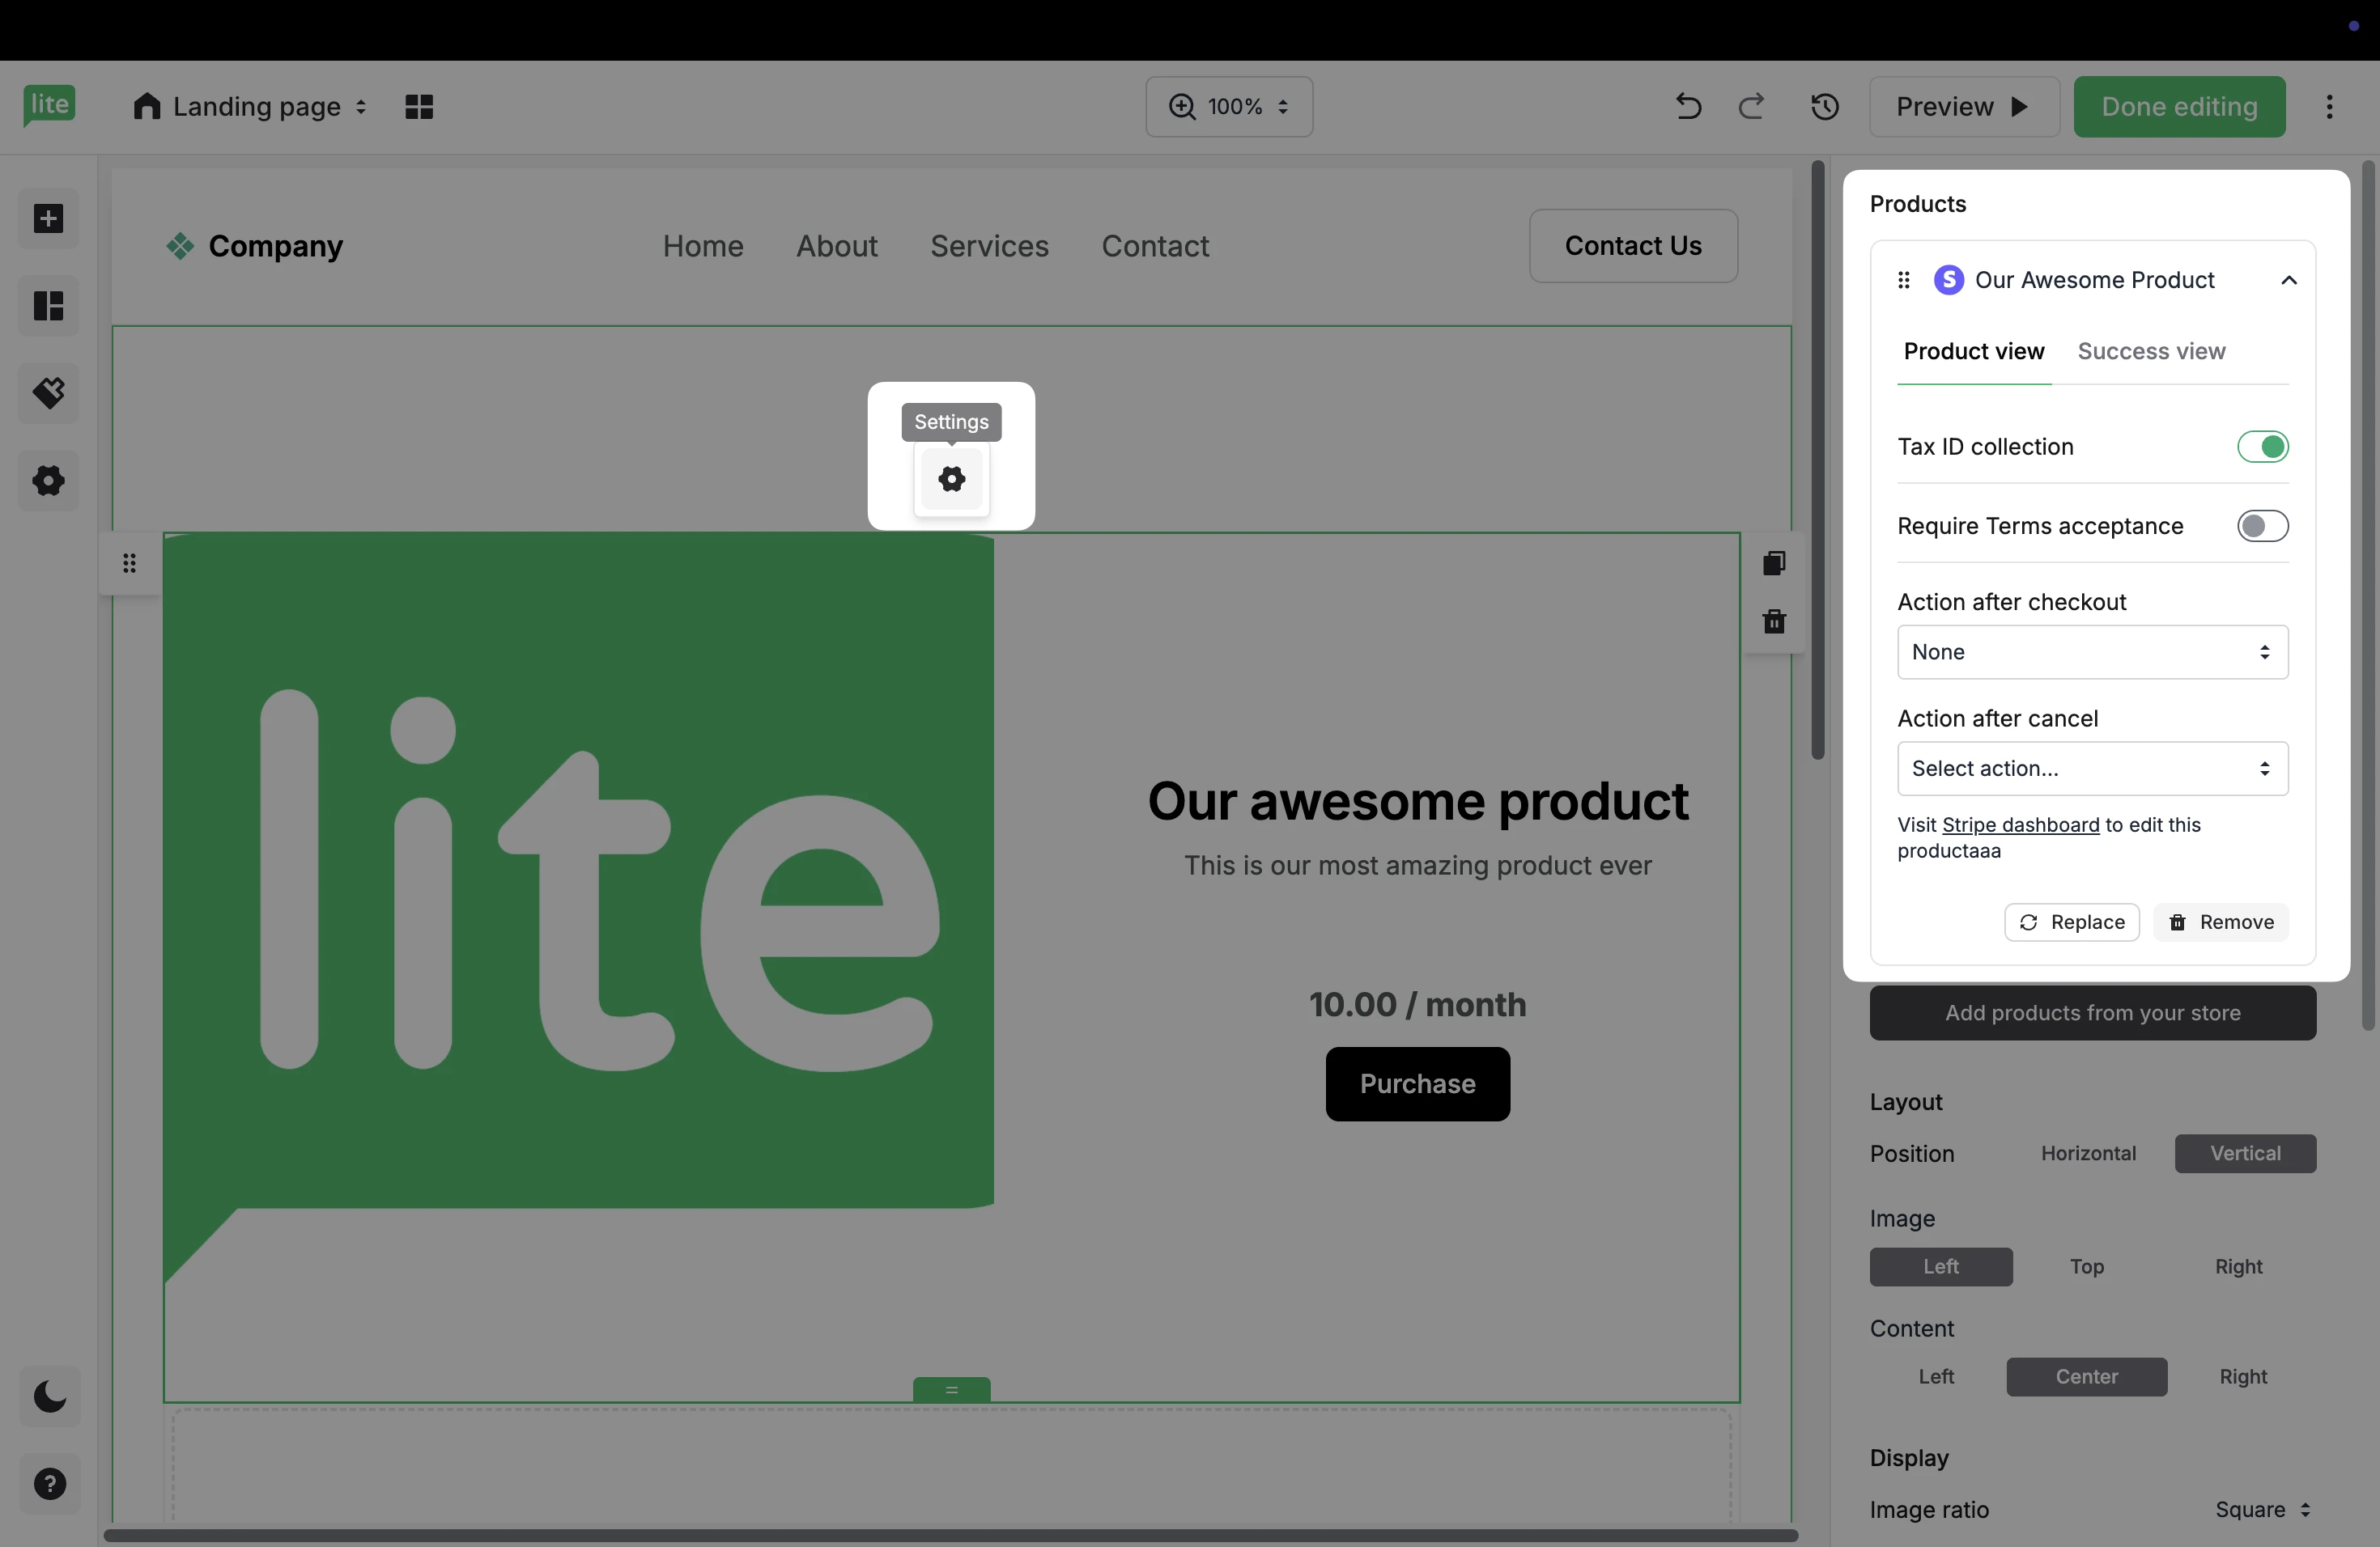Screen dimensions: 2380x1547
Task: Open the 100% zoom level dropdown
Action: pos(1229,107)
